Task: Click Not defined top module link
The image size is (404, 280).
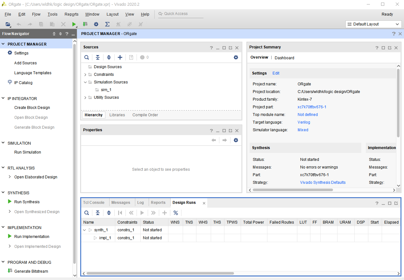Action: coord(308,115)
